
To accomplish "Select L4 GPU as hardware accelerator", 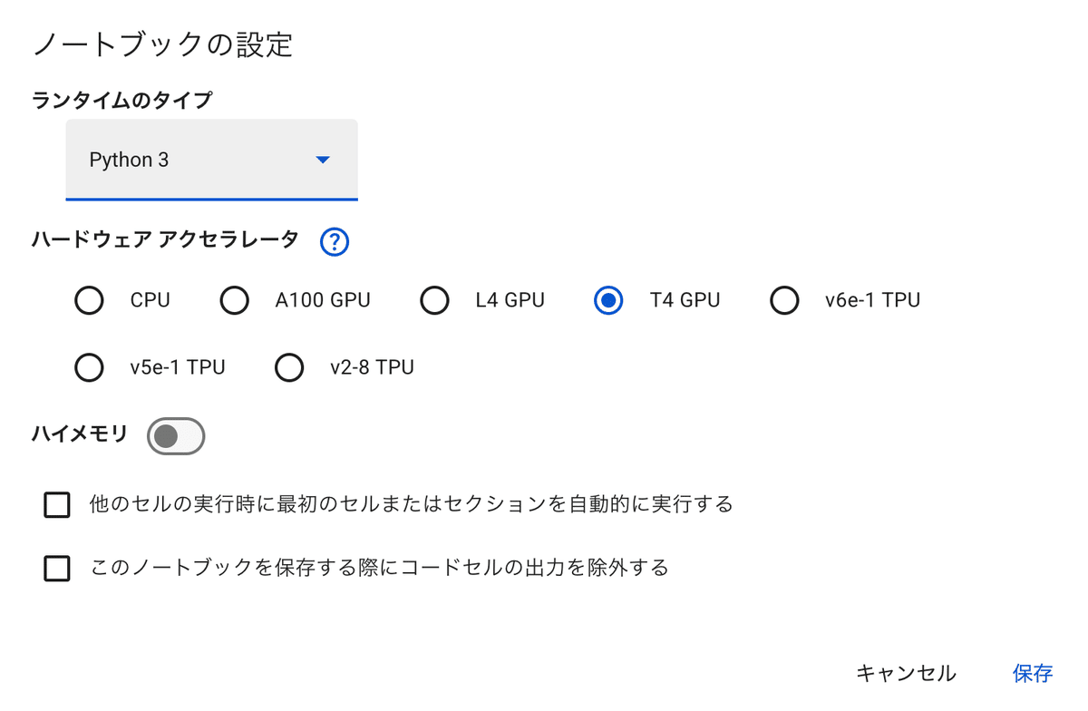I will [x=435, y=300].
